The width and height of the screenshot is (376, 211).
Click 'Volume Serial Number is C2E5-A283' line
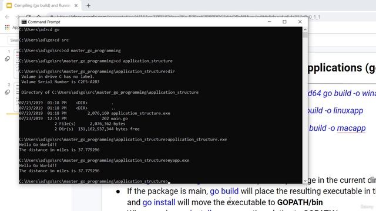pyautogui.click(x=60, y=82)
